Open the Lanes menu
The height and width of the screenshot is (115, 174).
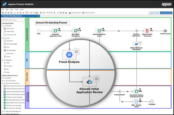[x=22, y=10]
